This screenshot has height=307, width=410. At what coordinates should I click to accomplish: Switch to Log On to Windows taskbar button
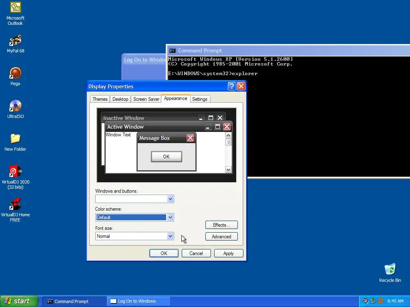[x=139, y=301]
